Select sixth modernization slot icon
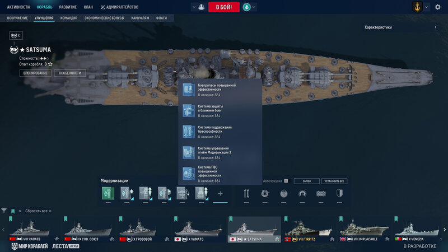Viewport: 448px width, 252px height. coord(202,193)
